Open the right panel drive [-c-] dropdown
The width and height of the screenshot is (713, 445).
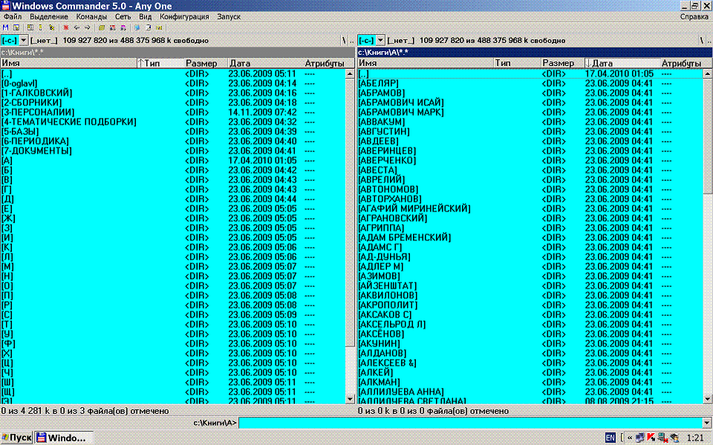click(380, 40)
